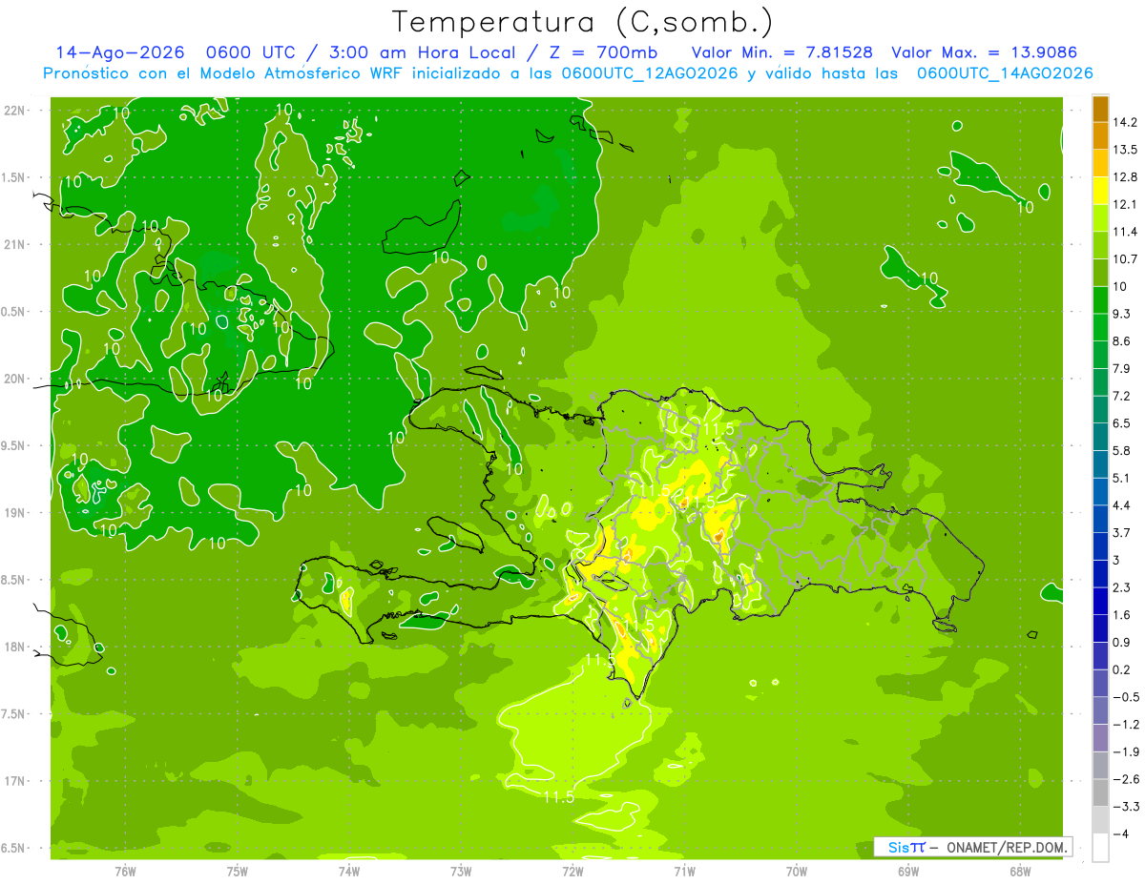Select 'Valor Max. = 13.9086' text
Viewport: 1145px width, 884px height.
(986, 52)
